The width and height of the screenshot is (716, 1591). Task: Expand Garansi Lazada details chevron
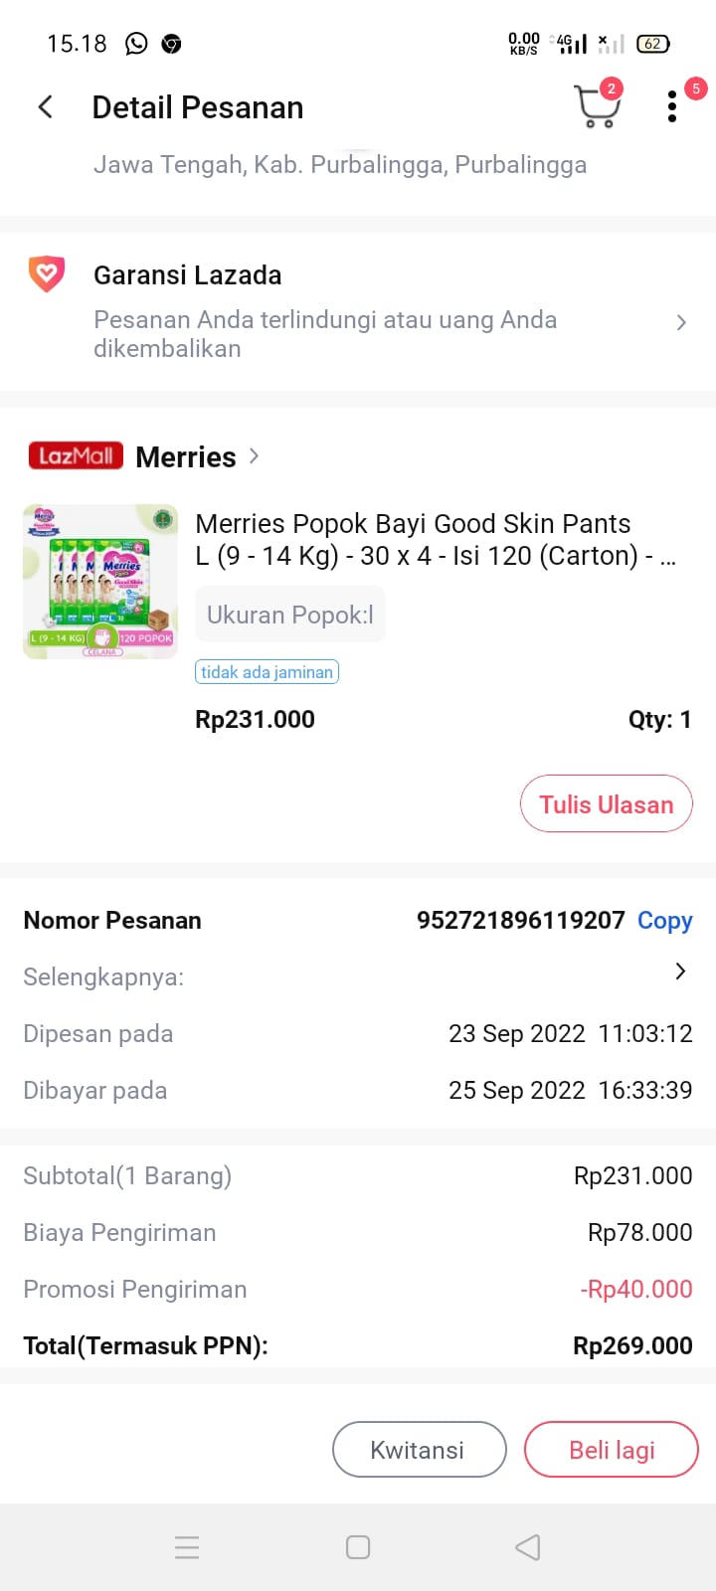(x=681, y=322)
